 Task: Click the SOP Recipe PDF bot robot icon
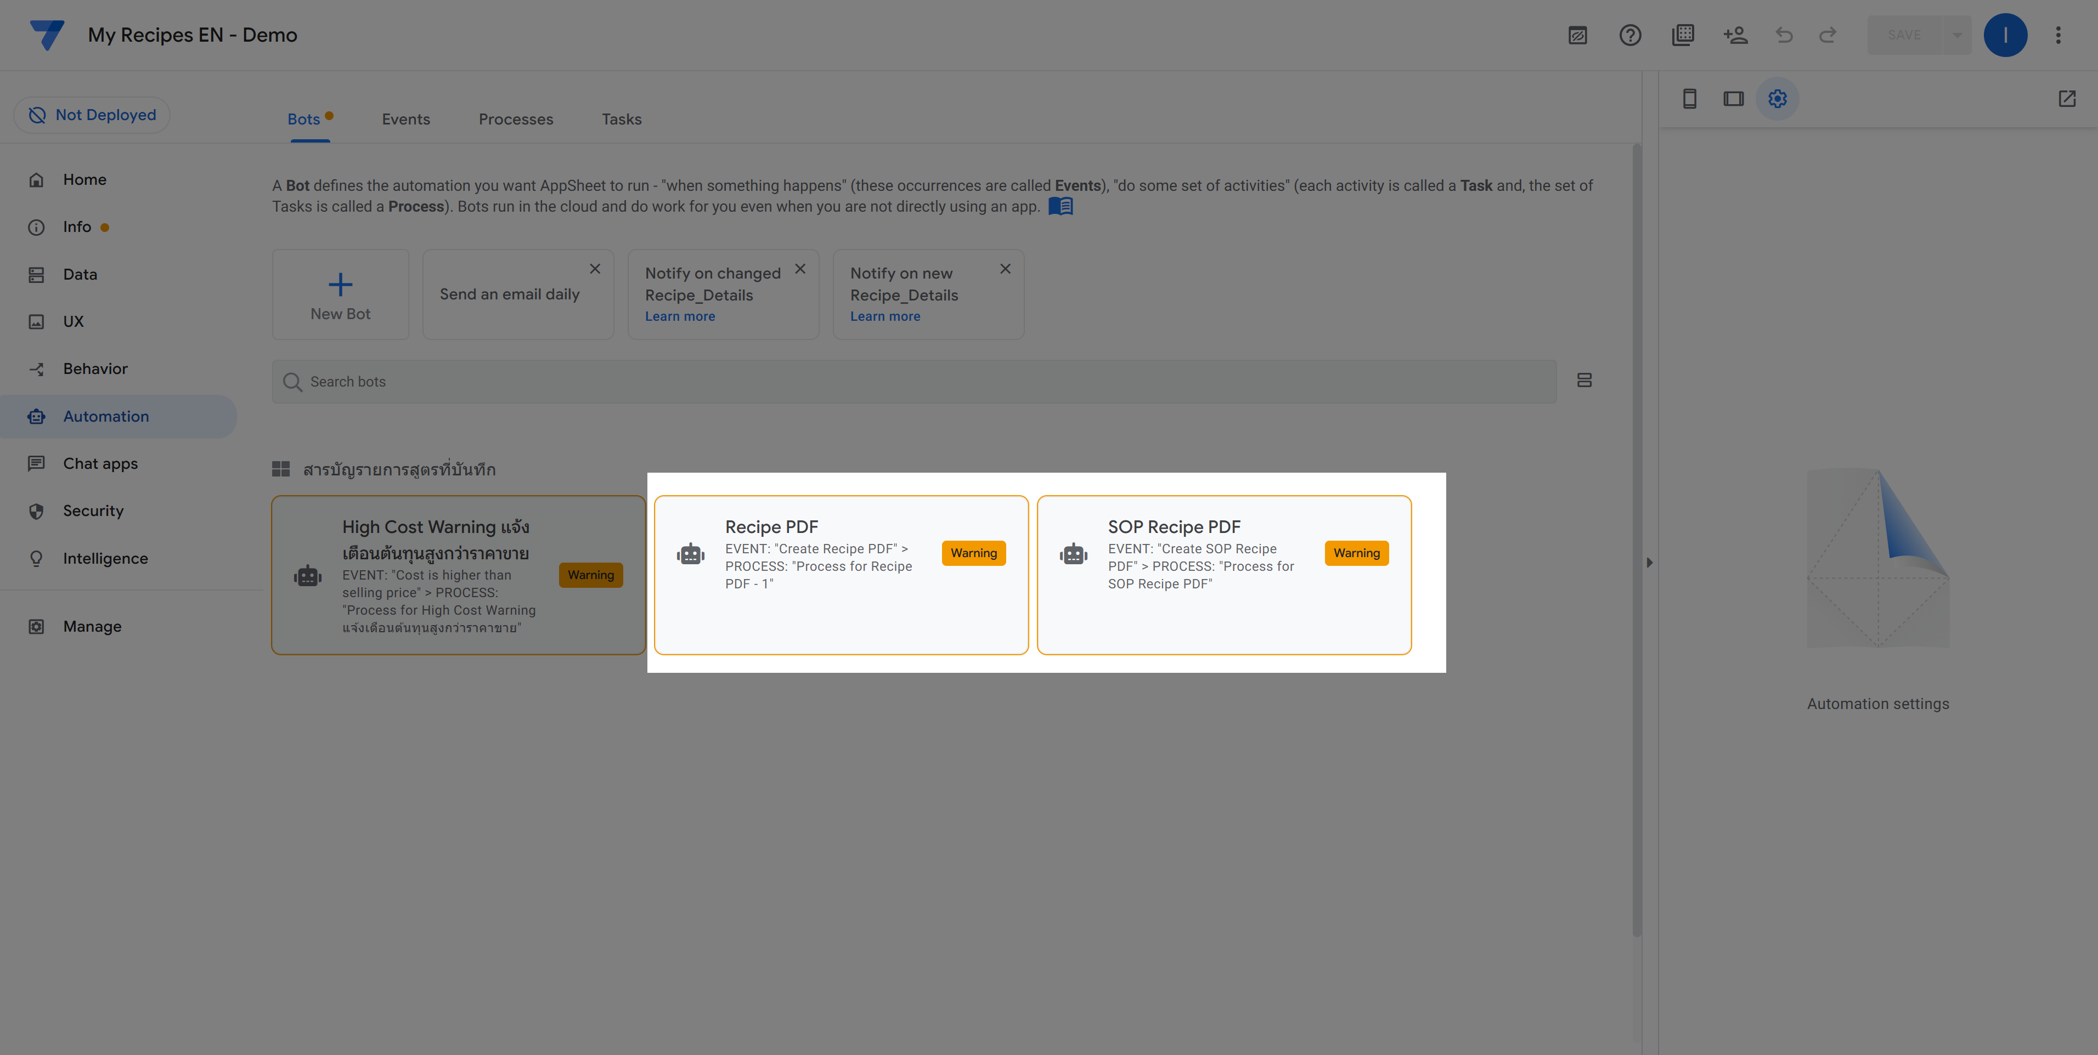1074,554
